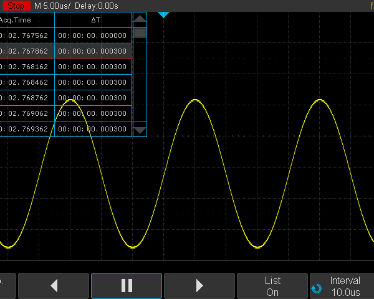Select the highlighted row with time 02.767862
This screenshot has width=374, height=299.
tap(65, 52)
